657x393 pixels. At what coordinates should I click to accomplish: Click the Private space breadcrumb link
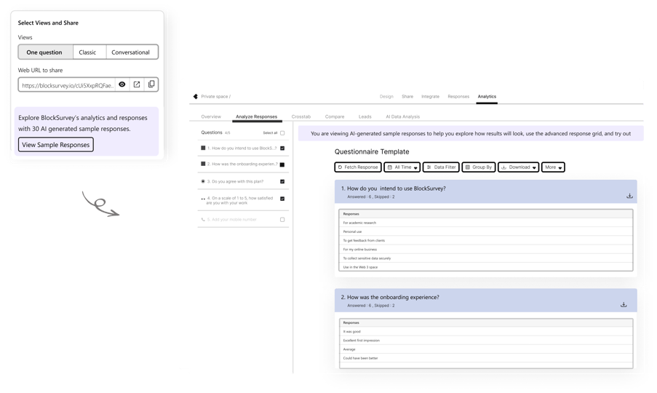[x=215, y=96]
